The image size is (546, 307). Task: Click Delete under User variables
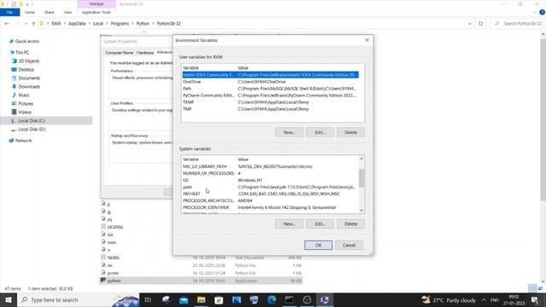351,133
